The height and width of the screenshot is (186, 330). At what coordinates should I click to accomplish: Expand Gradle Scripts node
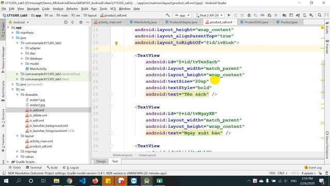pyautogui.click(x=8, y=162)
